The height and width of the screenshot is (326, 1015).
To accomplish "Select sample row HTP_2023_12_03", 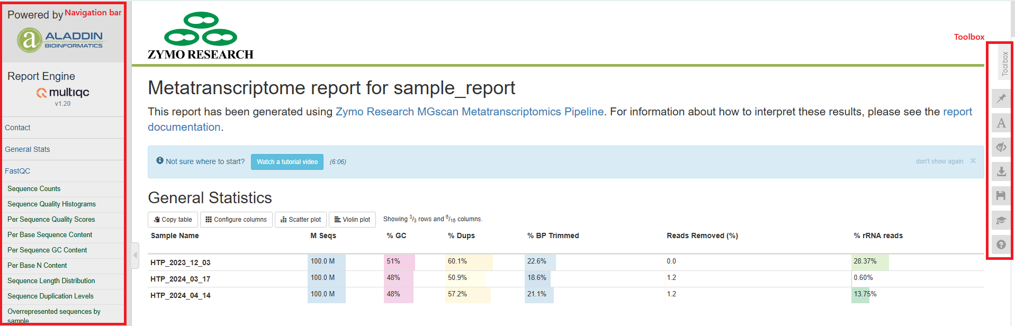I will 180,262.
